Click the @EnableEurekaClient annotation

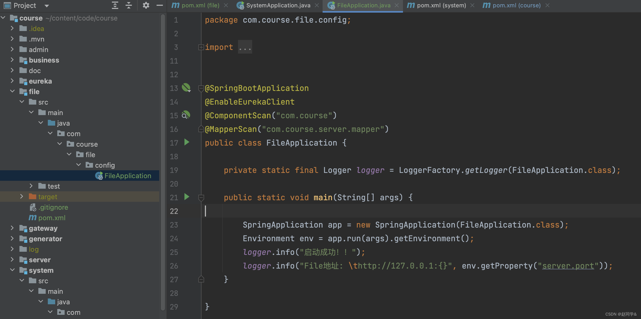point(250,102)
